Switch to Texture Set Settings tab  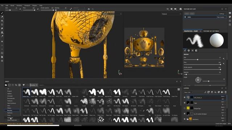[x=211, y=31]
